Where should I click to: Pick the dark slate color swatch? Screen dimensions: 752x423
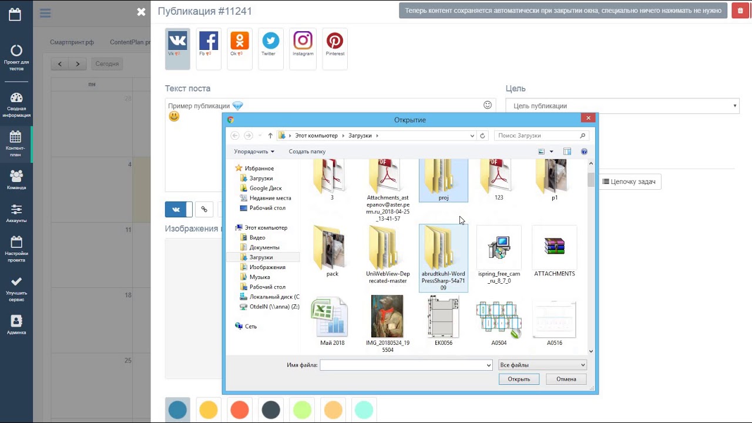pyautogui.click(x=271, y=409)
